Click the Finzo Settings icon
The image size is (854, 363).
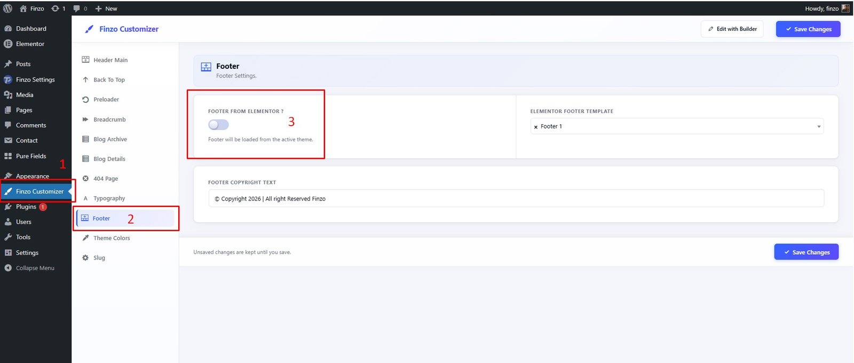8,79
